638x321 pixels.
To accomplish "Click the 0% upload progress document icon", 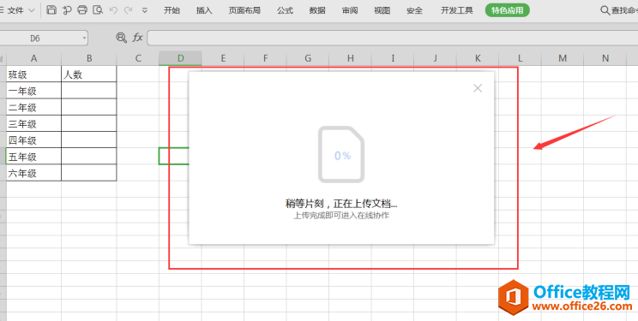I will tap(341, 154).
